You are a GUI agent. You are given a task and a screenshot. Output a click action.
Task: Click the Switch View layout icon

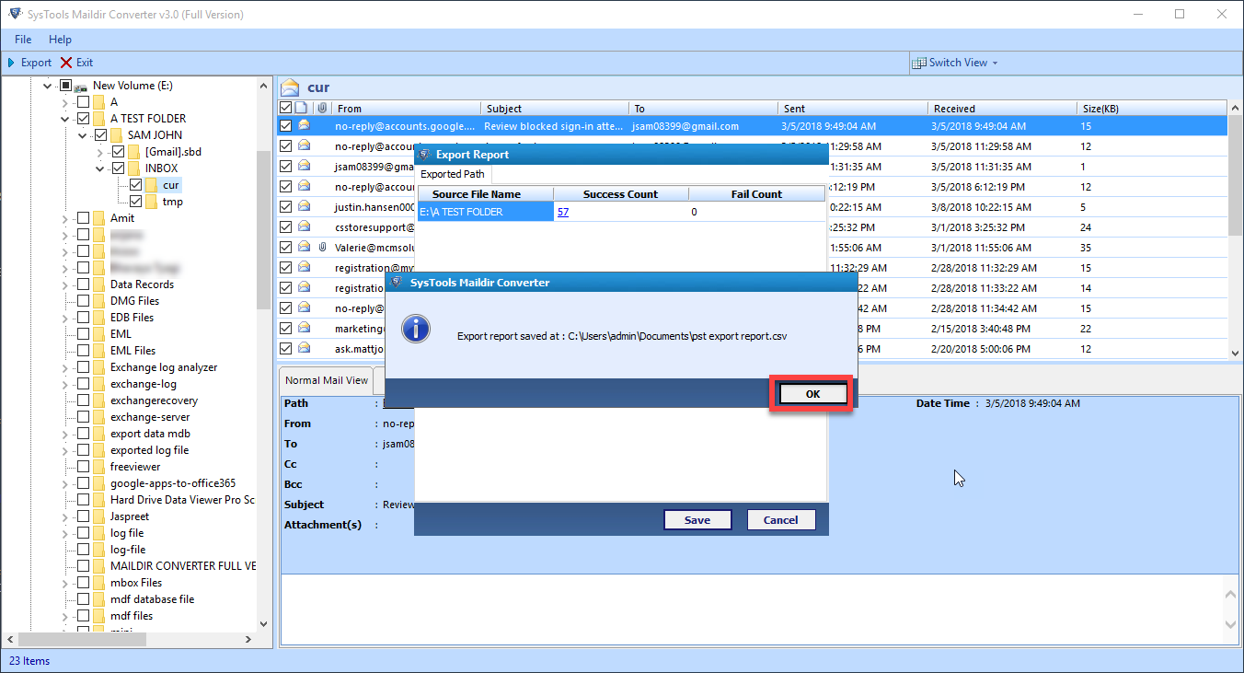pos(919,63)
